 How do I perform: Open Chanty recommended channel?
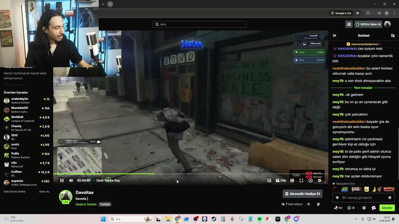pos(26,128)
